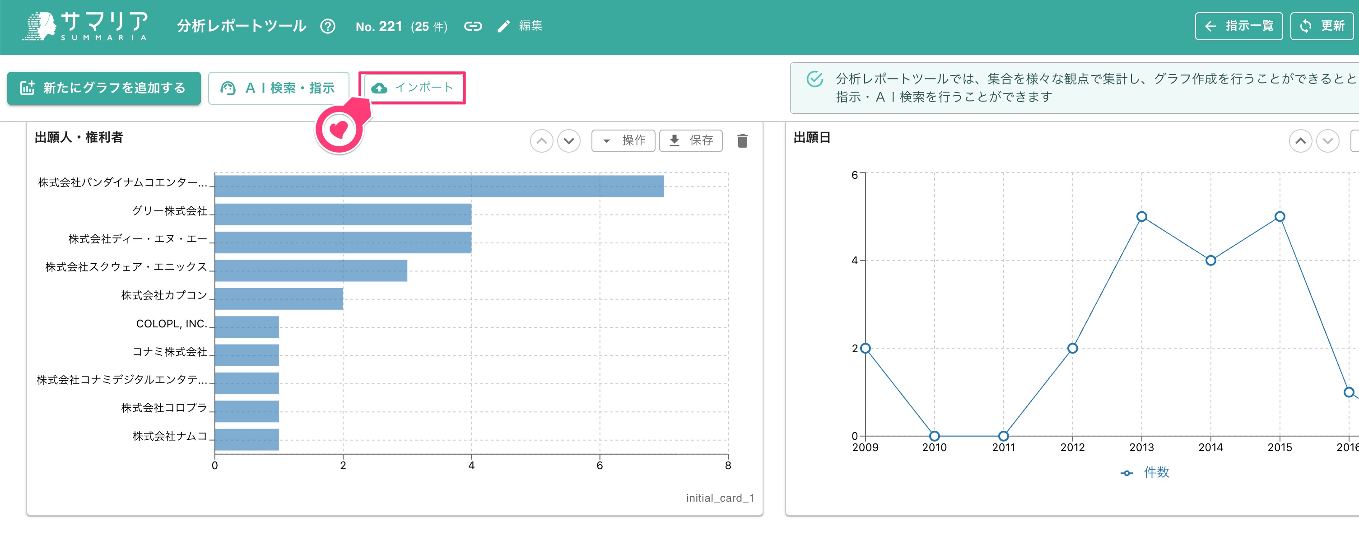Click the 2012 data point on the line chart
The height and width of the screenshot is (559, 1359).
[x=1073, y=349]
